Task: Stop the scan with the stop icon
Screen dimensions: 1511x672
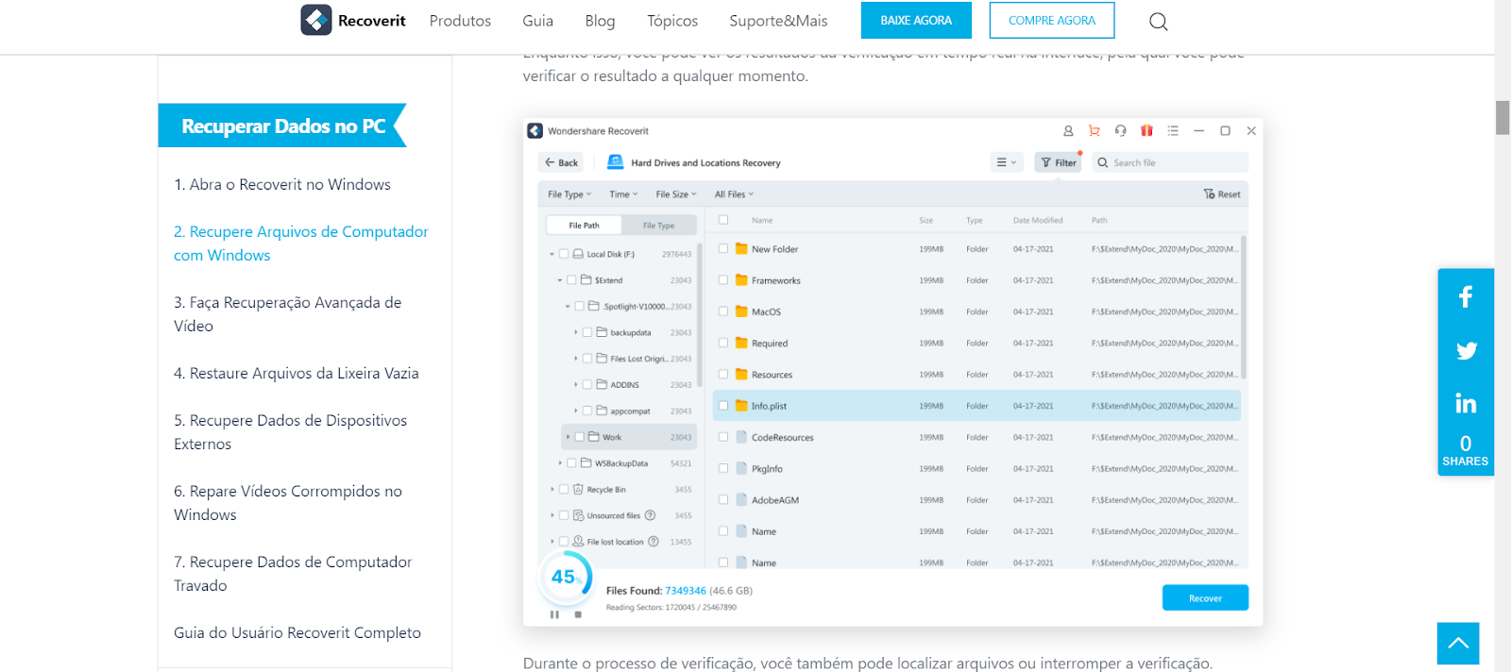Action: (x=578, y=614)
